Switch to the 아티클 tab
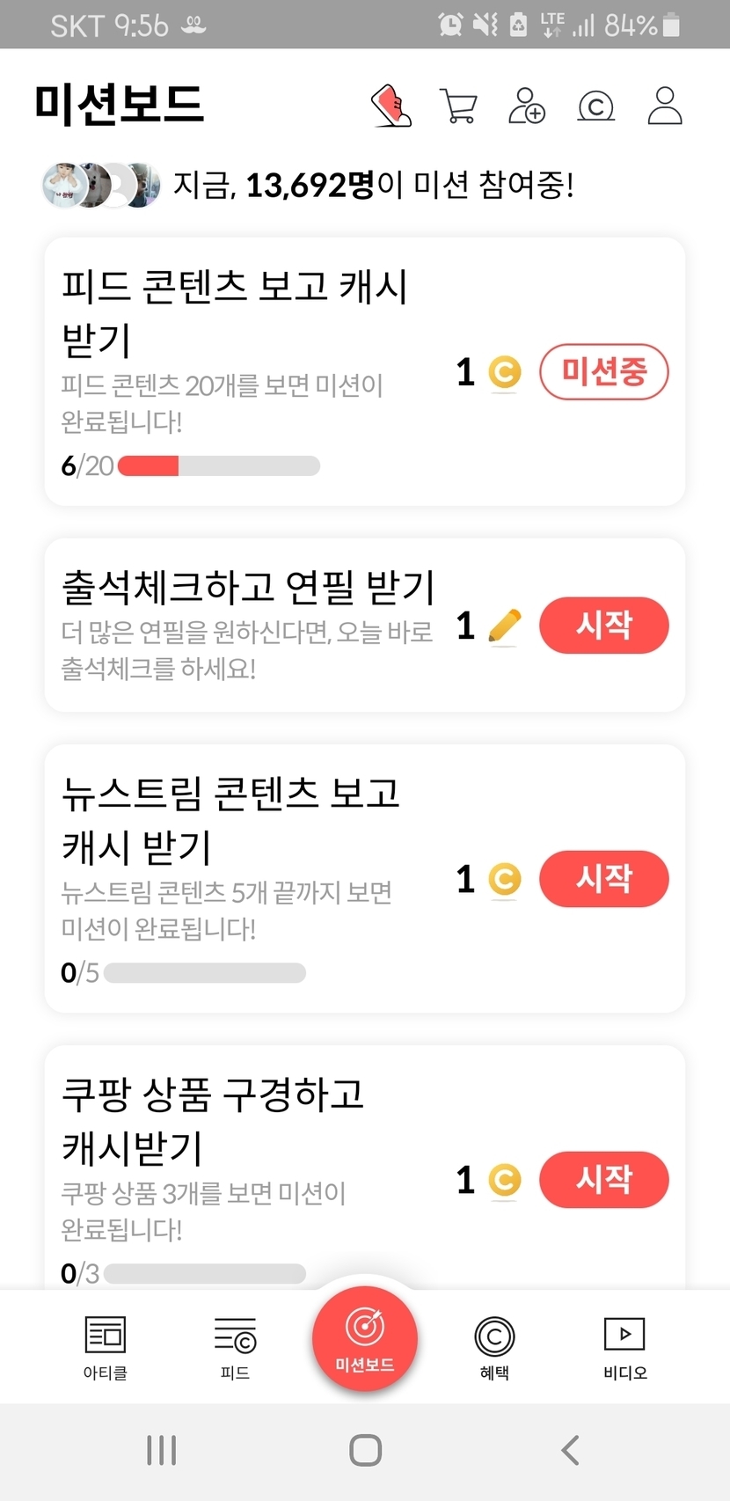The image size is (730, 1501). (x=106, y=1346)
